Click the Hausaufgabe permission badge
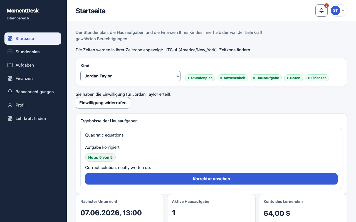The height and width of the screenshot is (222, 356). [x=266, y=78]
